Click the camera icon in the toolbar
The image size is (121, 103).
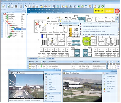click(x=26, y=6)
